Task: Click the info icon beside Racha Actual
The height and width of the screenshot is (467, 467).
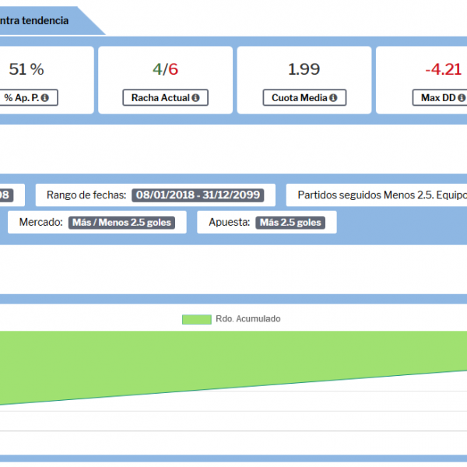Action: [x=195, y=98]
